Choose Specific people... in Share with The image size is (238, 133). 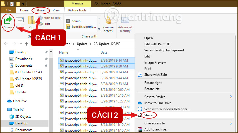tap(81, 27)
